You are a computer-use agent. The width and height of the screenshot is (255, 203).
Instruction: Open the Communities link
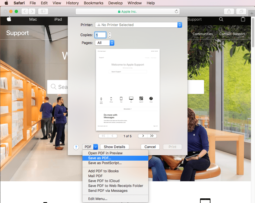tap(203, 34)
